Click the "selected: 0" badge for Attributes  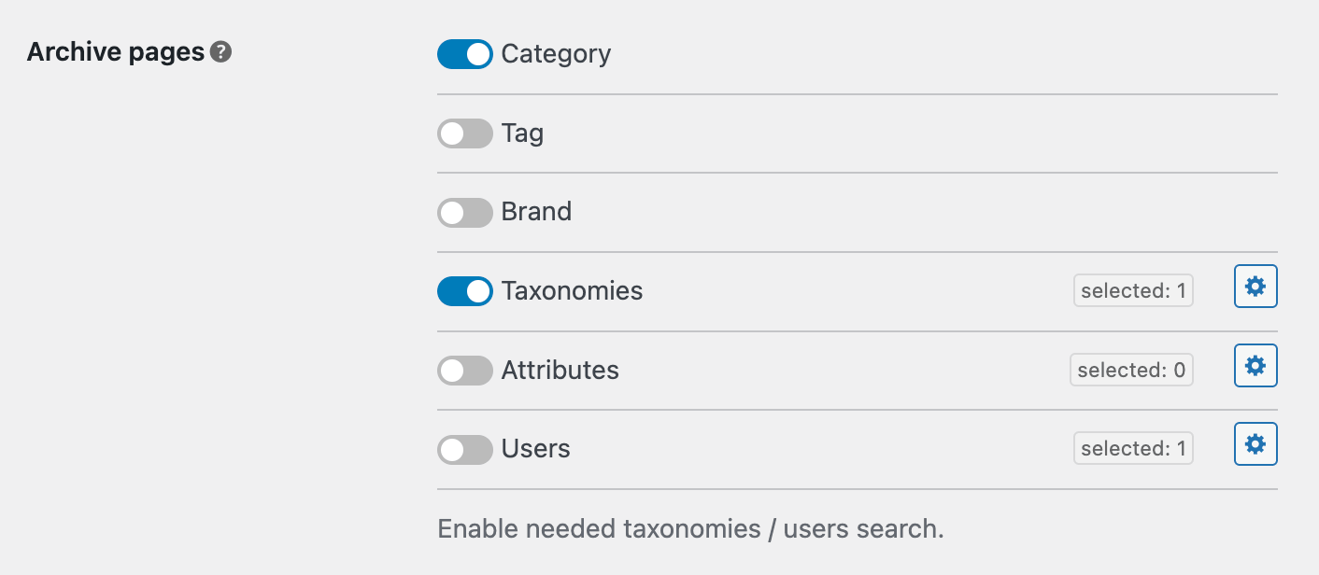point(1131,371)
